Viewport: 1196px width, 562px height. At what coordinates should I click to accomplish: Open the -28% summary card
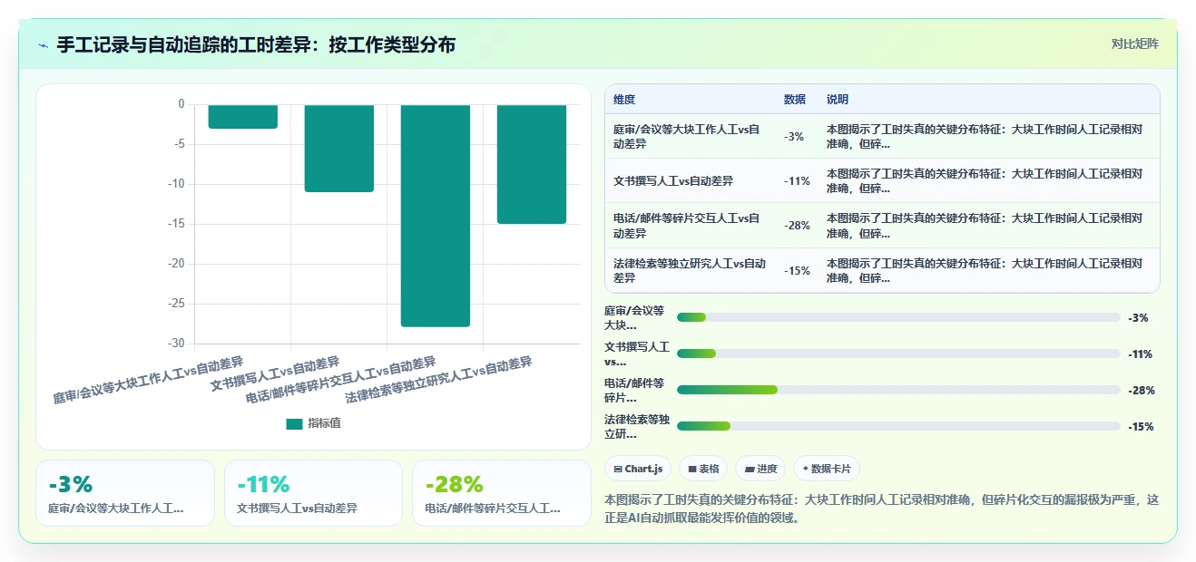coord(501,493)
